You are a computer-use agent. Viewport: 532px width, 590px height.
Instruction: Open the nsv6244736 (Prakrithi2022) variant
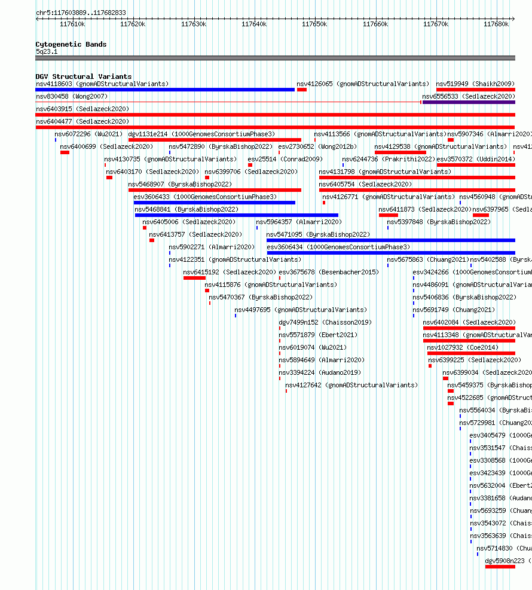point(389,159)
